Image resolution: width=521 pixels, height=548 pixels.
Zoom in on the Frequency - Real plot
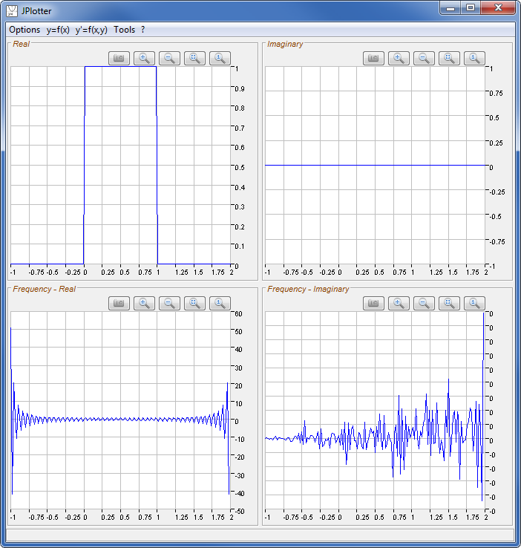coord(144,303)
